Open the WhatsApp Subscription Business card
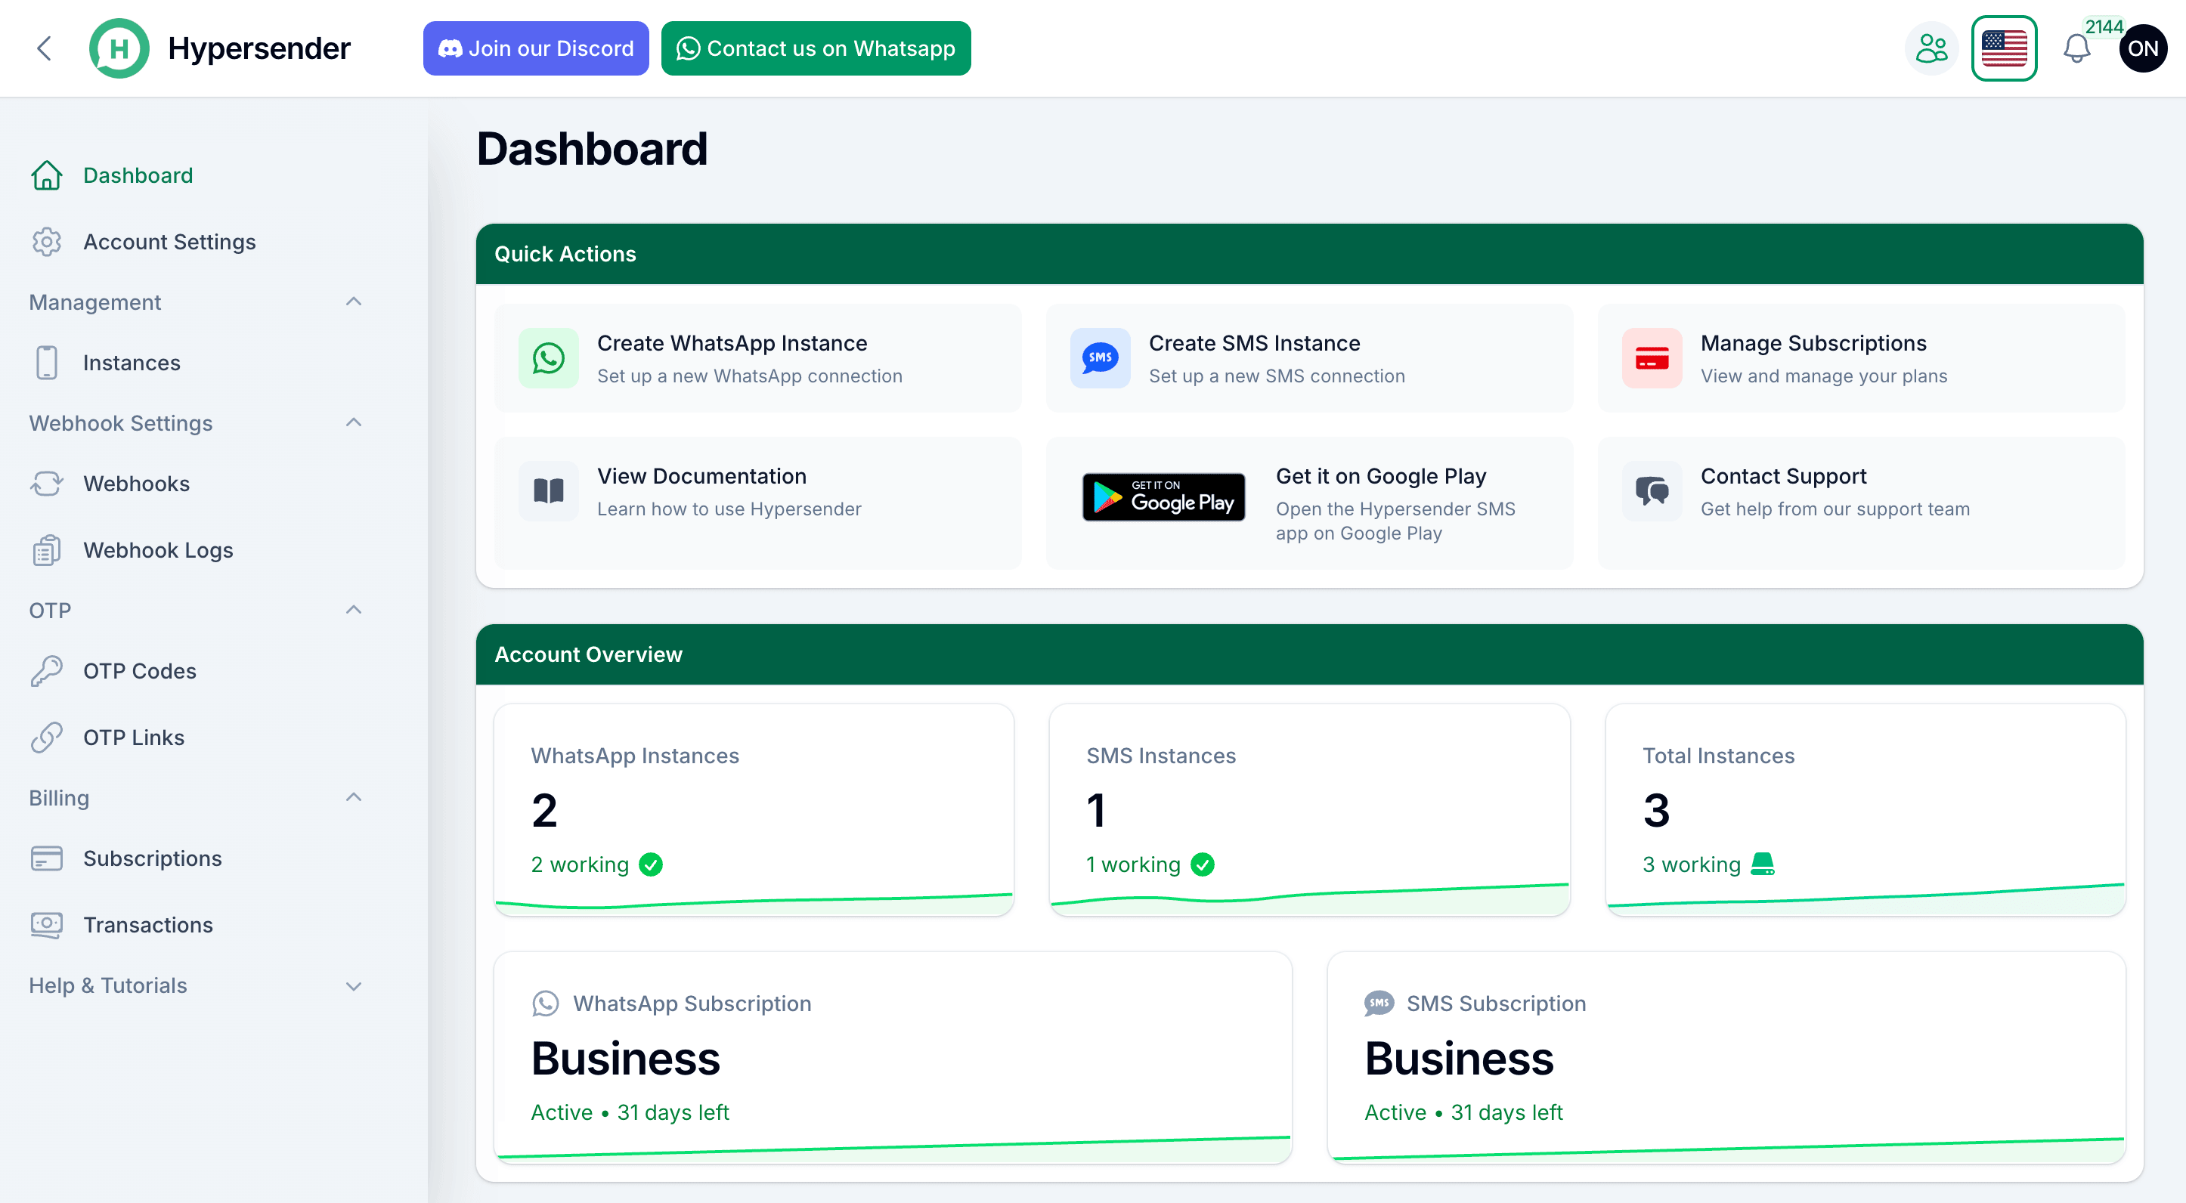Screen dimensions: 2186x1203 [893, 1057]
